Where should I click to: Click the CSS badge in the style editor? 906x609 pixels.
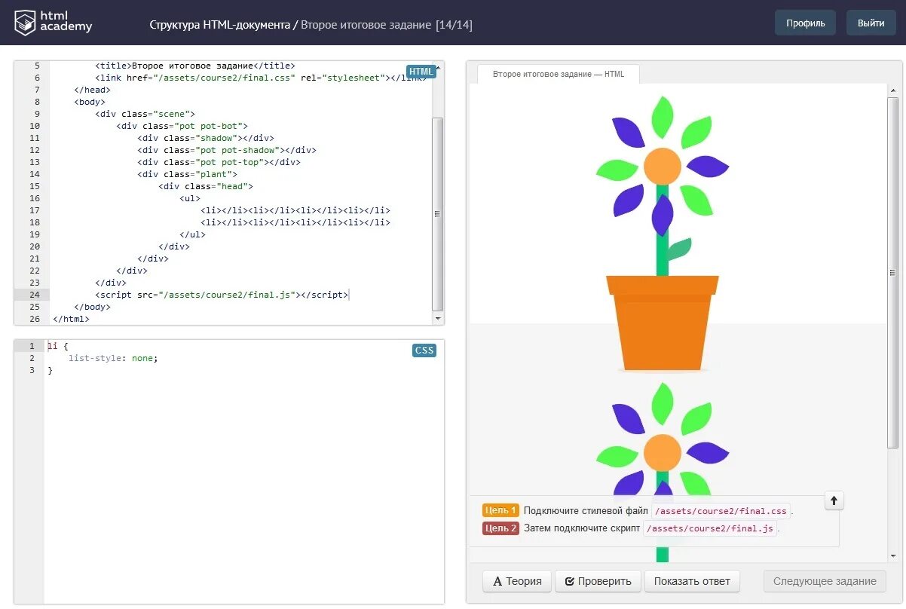coord(424,350)
